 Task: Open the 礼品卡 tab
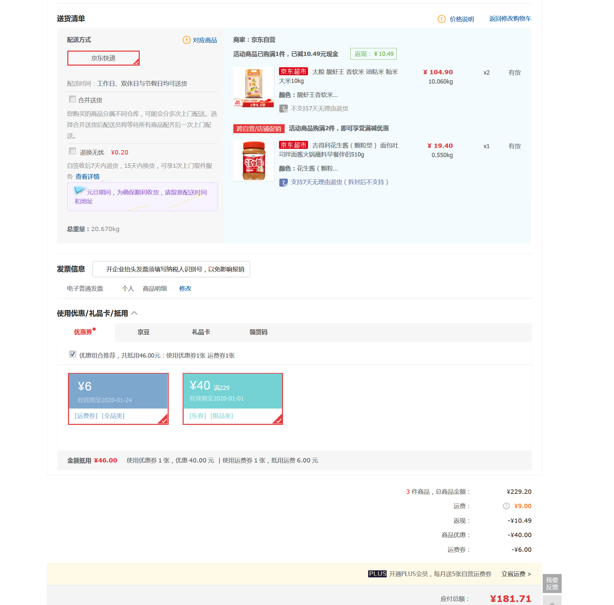201,332
